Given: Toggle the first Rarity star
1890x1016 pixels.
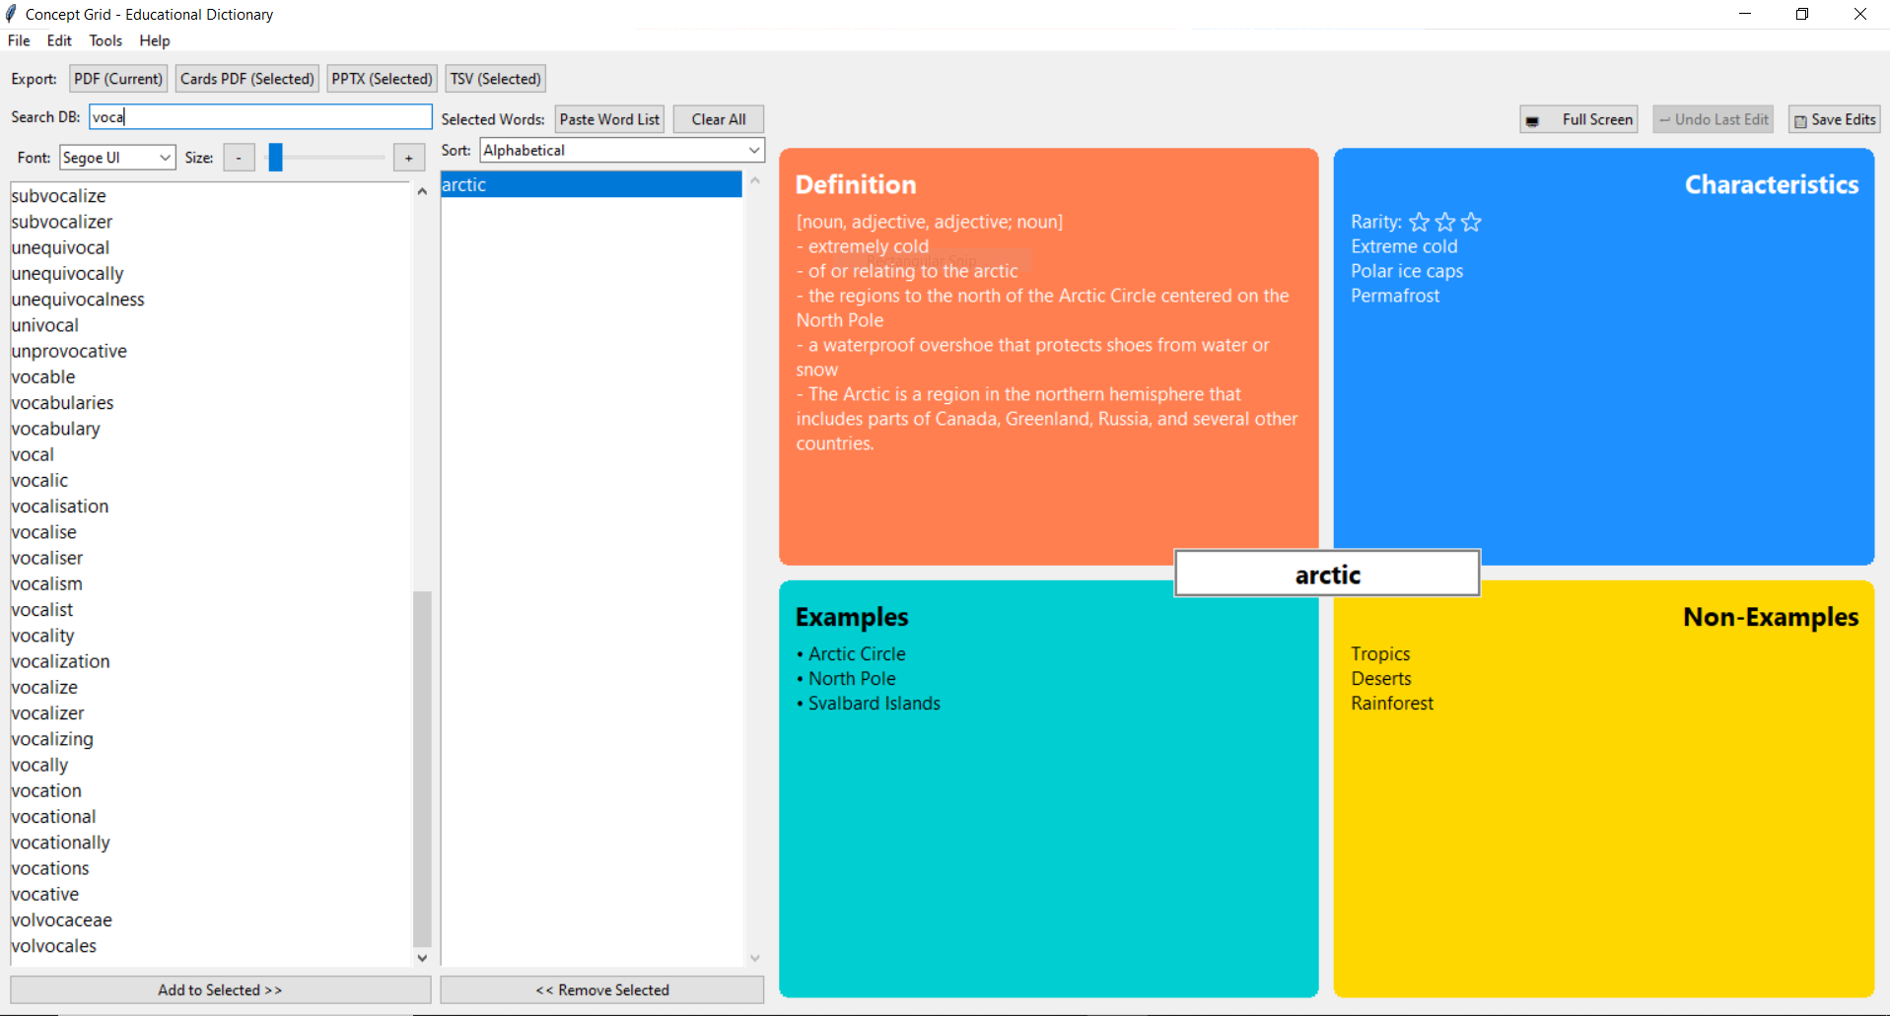Looking at the screenshot, I should pos(1419,222).
